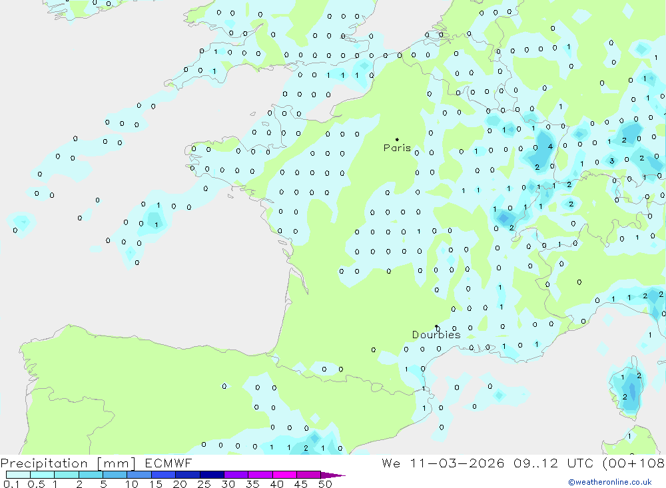Click the legend value '0.1'
This screenshot has height=488, width=666.
[x=11, y=484]
